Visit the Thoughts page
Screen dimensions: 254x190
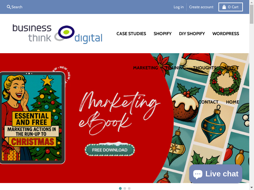tap(205, 68)
